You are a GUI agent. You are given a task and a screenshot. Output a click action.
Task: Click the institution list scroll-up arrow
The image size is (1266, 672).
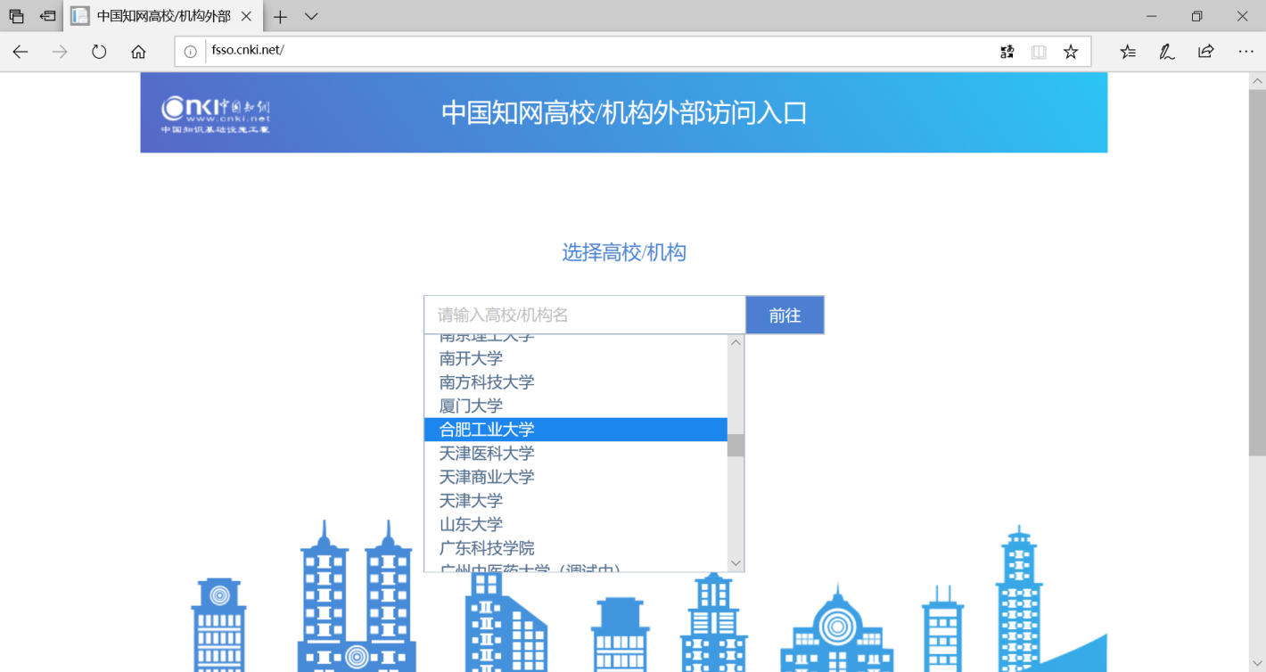(736, 343)
